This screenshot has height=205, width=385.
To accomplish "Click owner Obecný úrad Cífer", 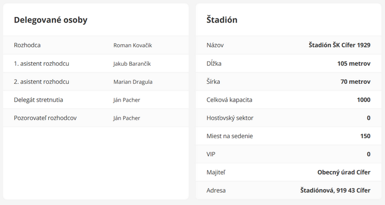I will click(x=344, y=172).
